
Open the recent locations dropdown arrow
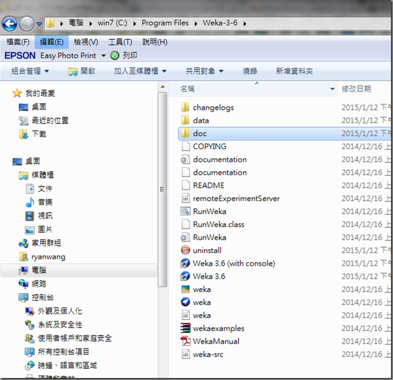click(39, 24)
